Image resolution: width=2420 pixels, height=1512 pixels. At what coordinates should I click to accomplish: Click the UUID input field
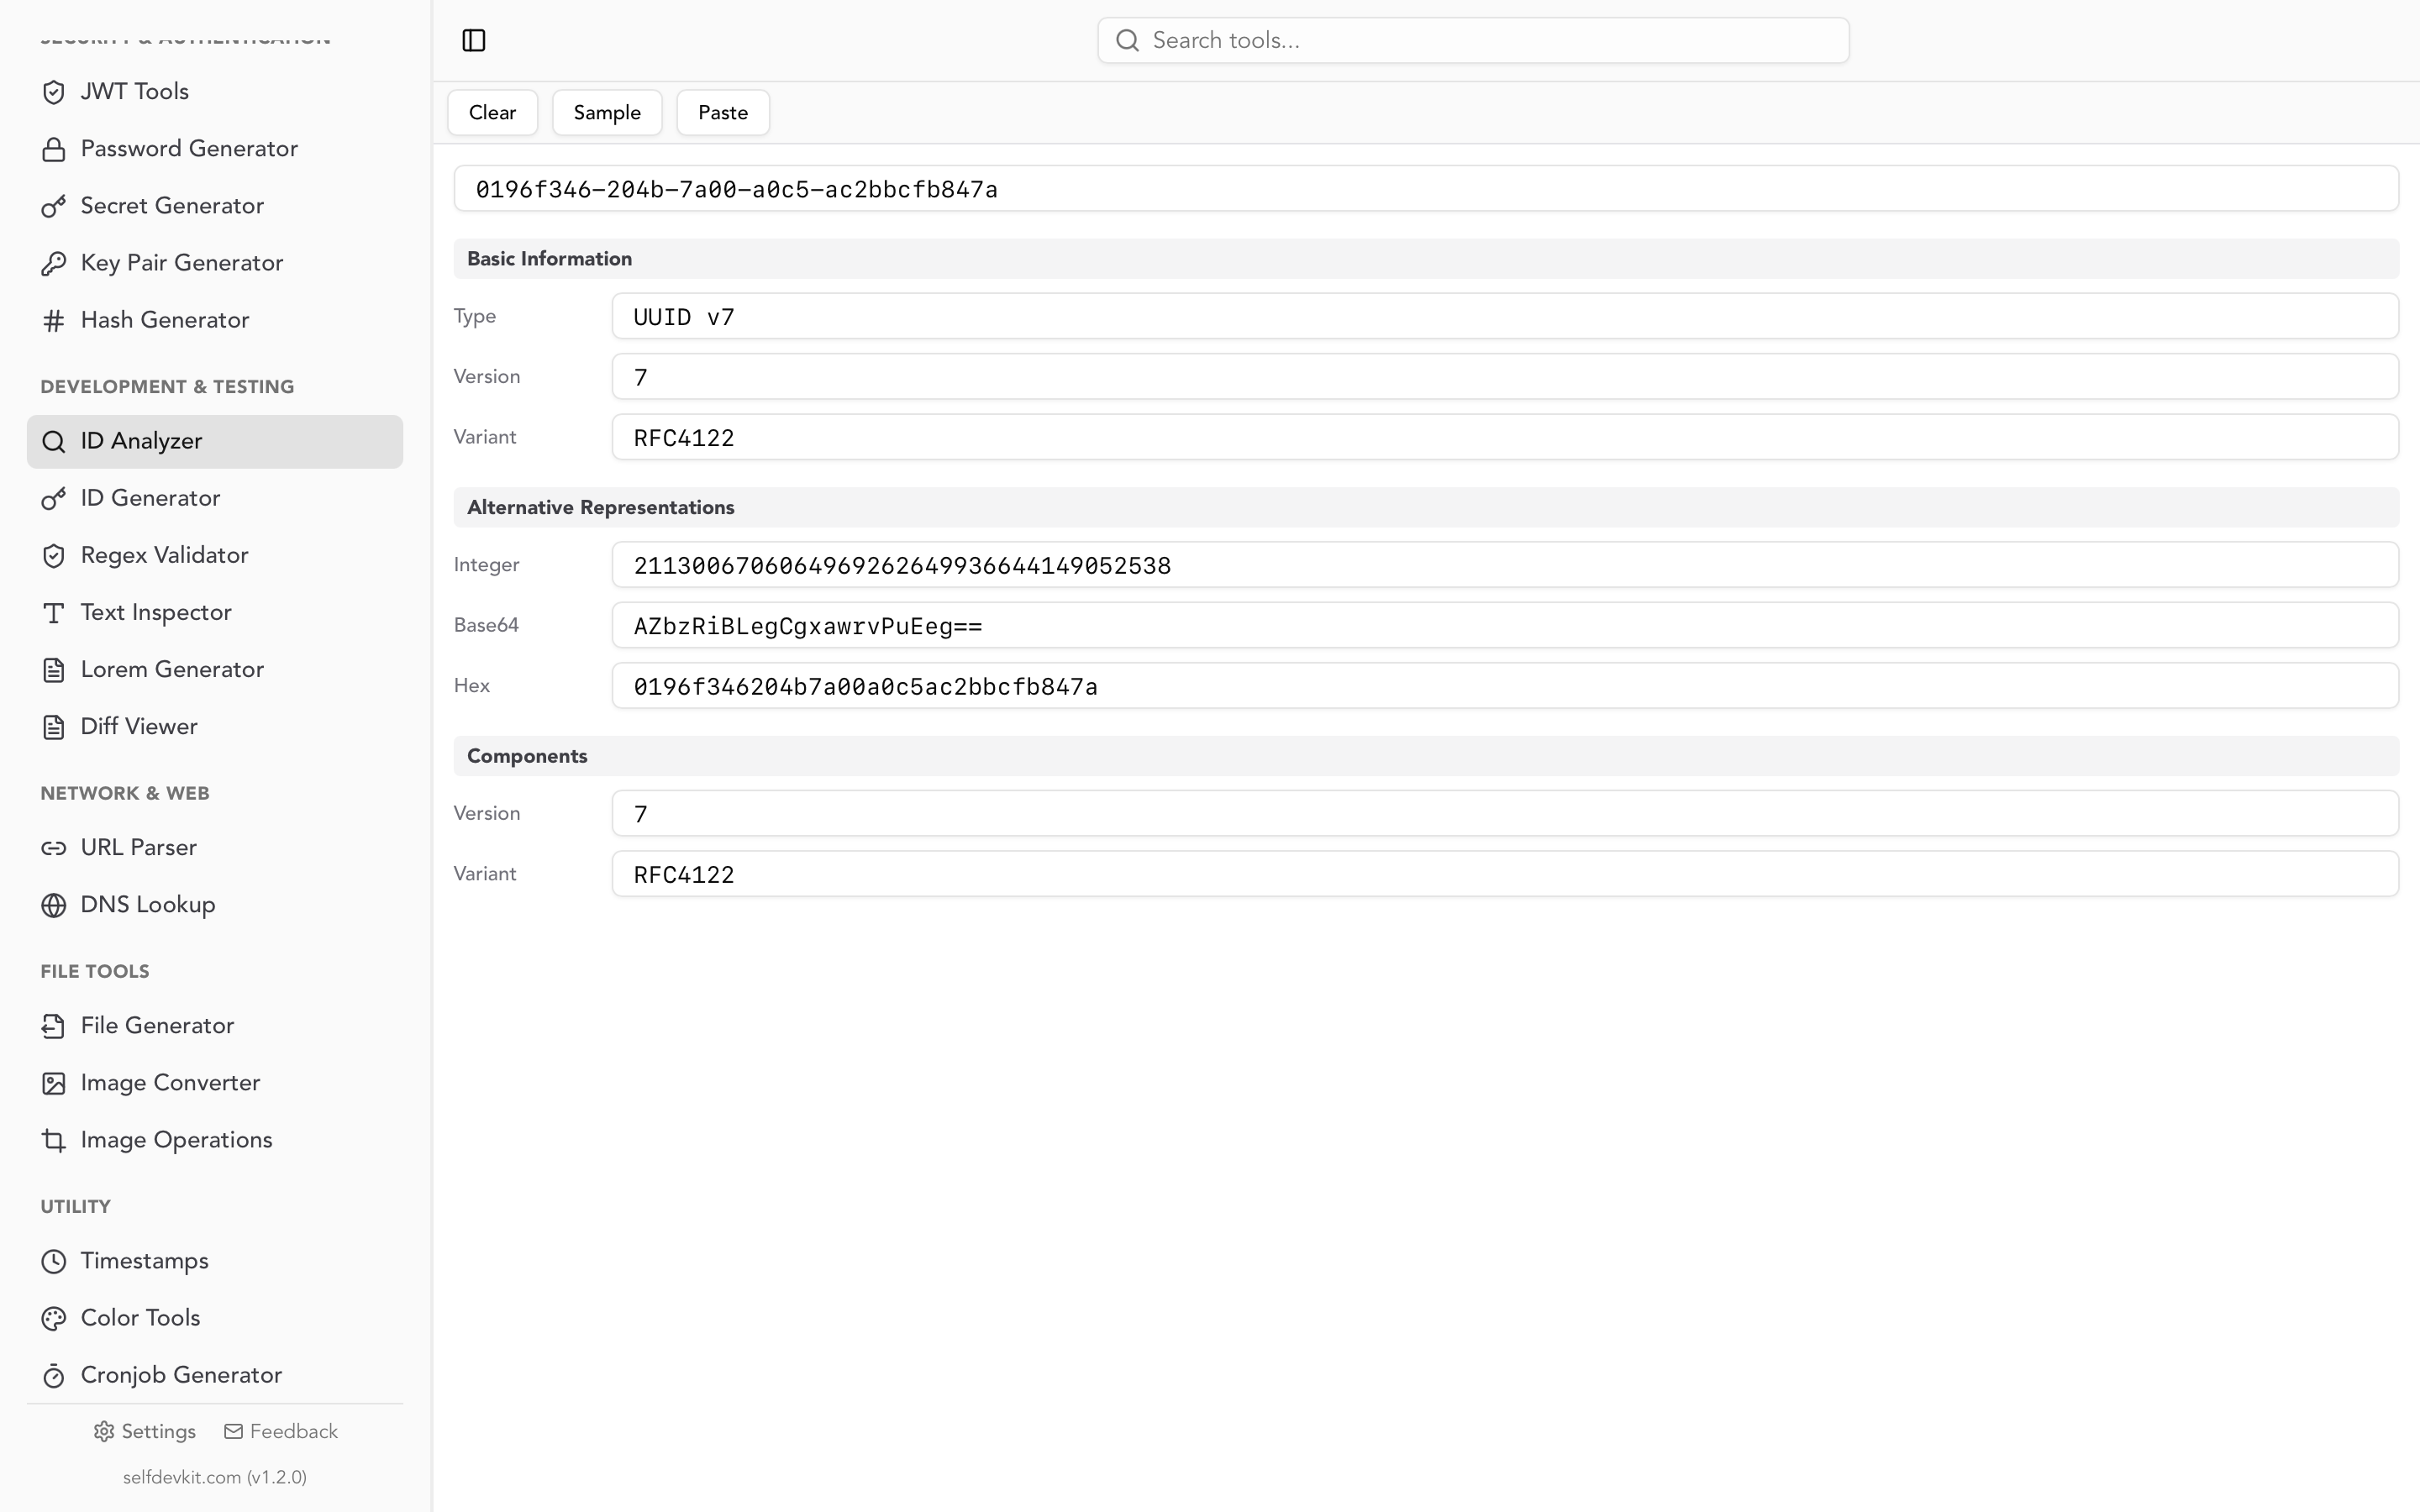1426,188
